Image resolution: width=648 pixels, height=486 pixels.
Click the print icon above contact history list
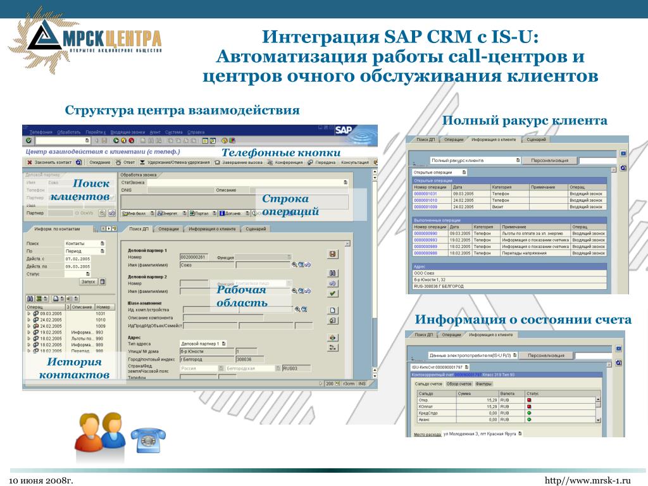click(x=54, y=299)
